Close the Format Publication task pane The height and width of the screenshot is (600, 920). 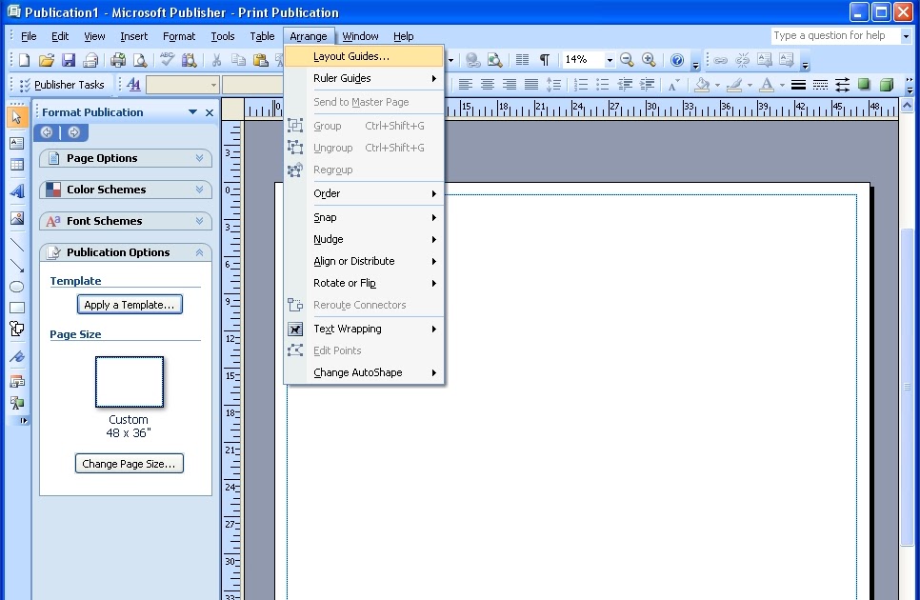pos(210,112)
